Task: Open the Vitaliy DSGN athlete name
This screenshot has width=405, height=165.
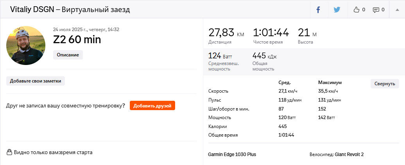Action: tap(32, 10)
